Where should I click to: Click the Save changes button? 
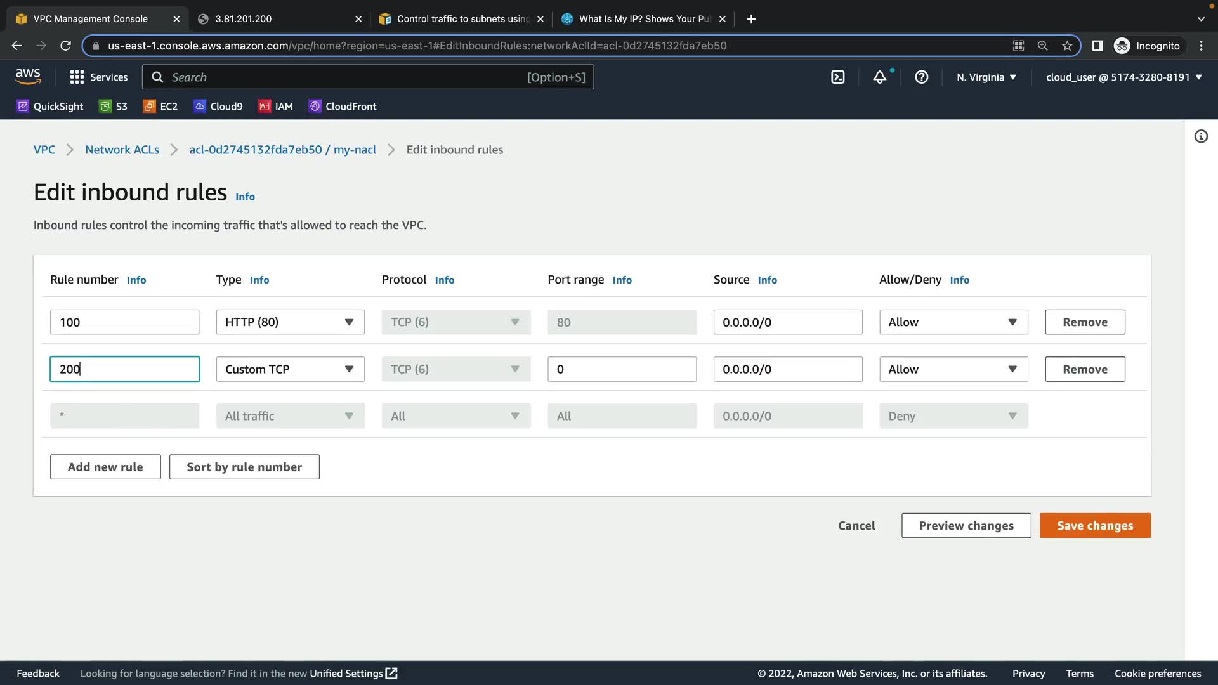click(1094, 526)
